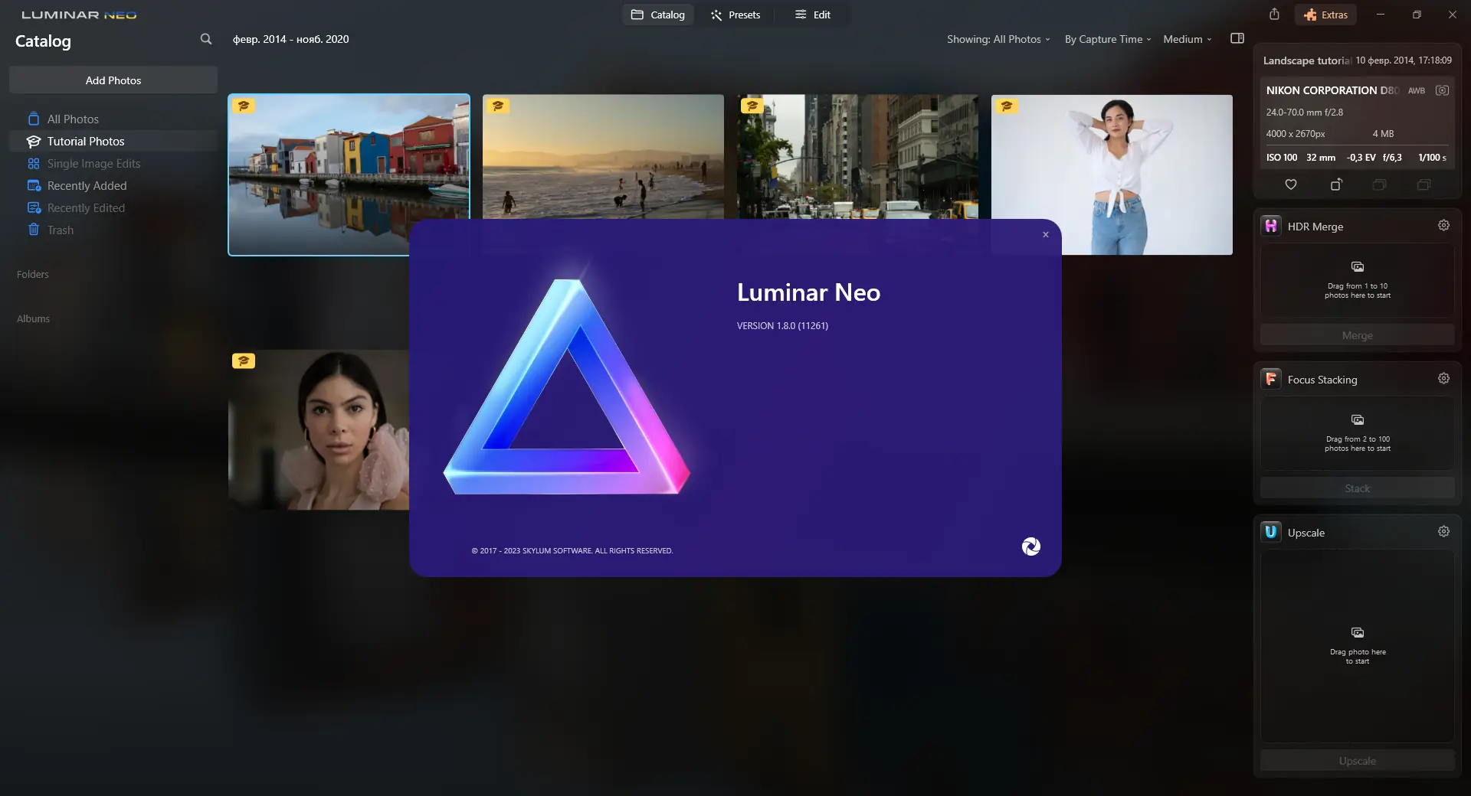1471x796 pixels.
Task: Click the Albums section heading
Action: click(33, 318)
